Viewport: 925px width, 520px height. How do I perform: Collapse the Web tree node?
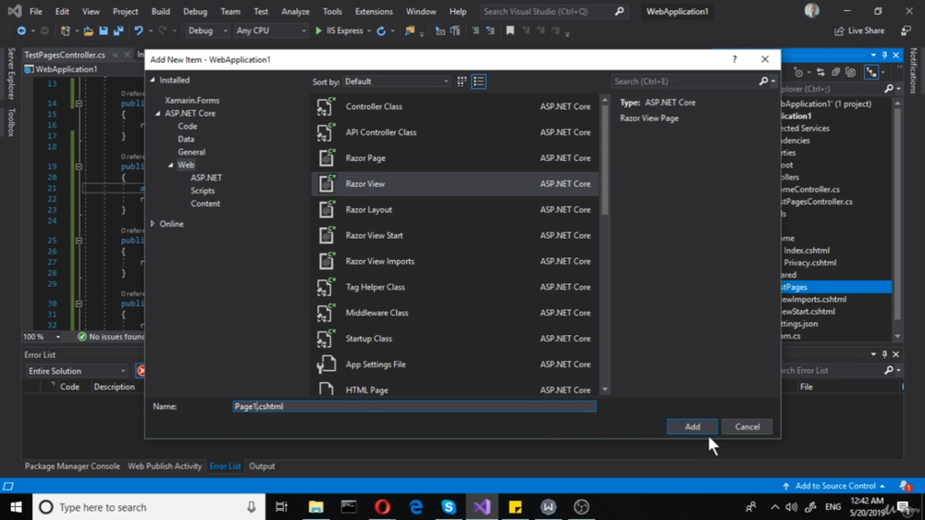click(x=171, y=165)
